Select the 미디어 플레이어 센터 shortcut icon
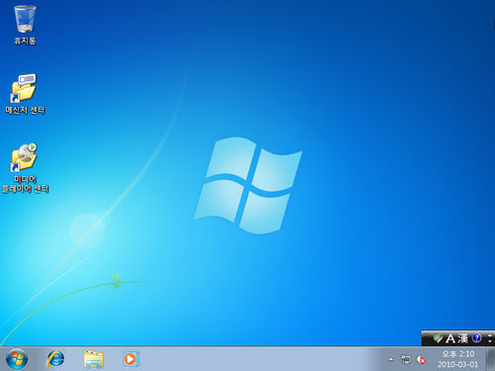The width and height of the screenshot is (495, 371). [x=24, y=157]
